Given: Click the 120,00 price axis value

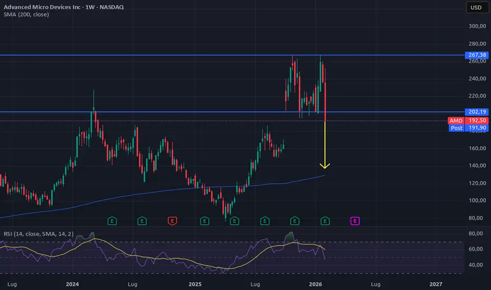Looking at the screenshot, I should coord(477,183).
